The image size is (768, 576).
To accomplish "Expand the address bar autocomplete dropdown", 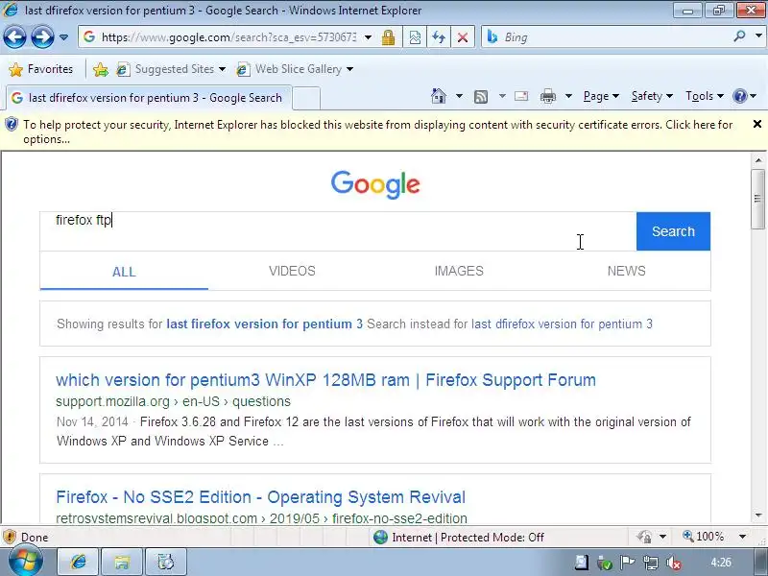I will click(x=368, y=37).
